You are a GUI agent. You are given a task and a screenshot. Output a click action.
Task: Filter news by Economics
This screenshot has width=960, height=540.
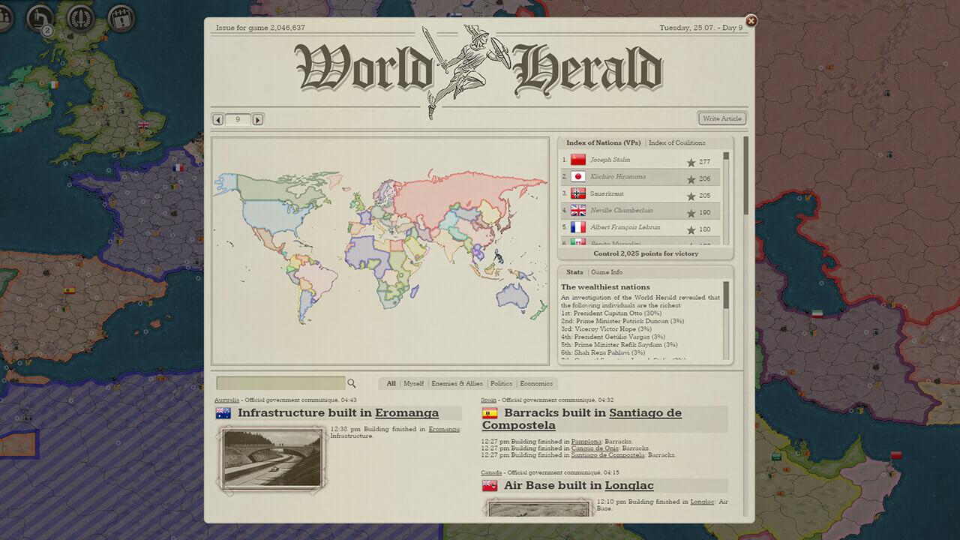click(536, 383)
